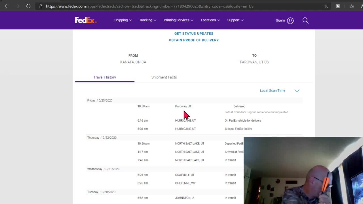Viewport: 363px width, 204px height.
Task: Click the 6:16 am scan time
Action: point(143,120)
